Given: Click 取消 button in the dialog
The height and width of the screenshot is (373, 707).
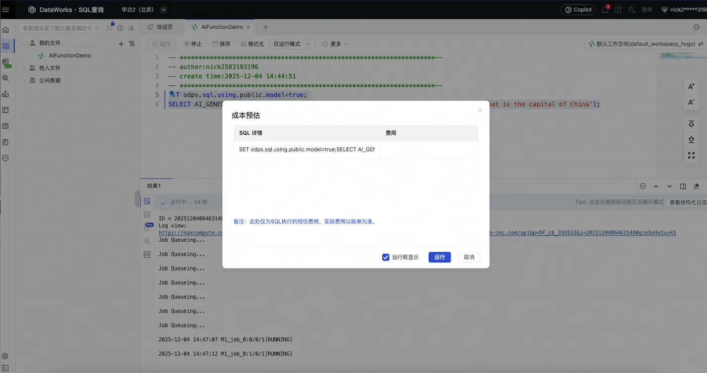Looking at the screenshot, I should click(469, 257).
